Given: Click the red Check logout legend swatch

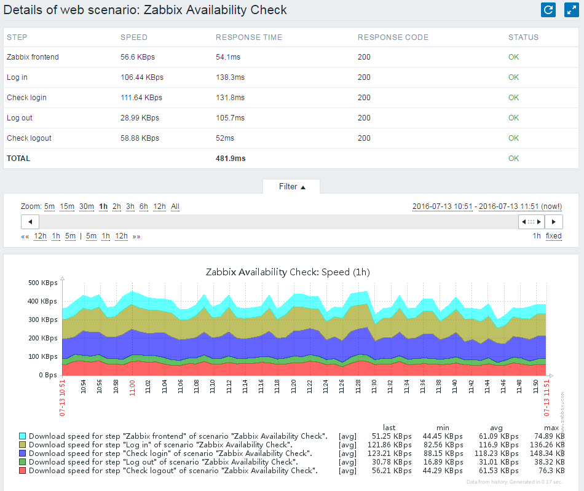Looking at the screenshot, I should [22, 471].
